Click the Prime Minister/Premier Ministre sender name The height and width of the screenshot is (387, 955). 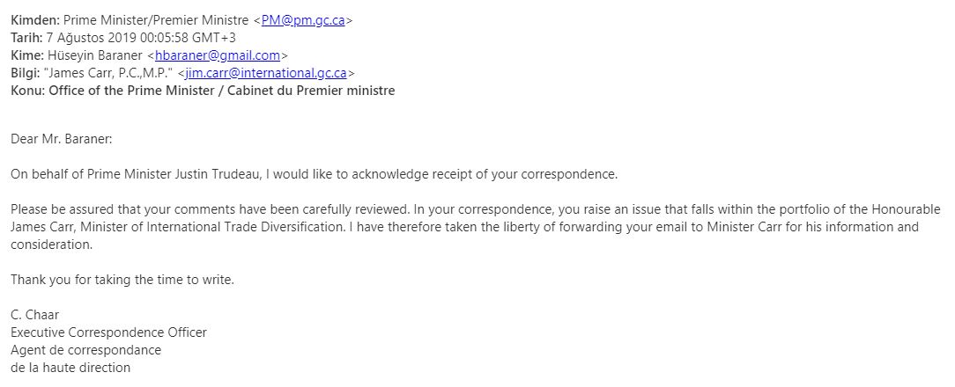coord(156,20)
